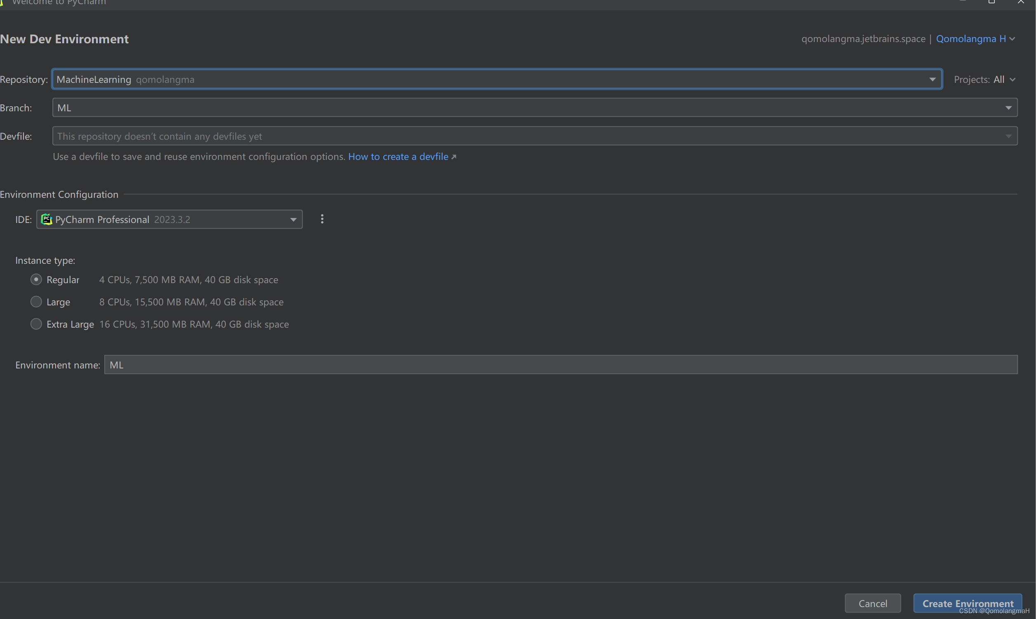The image size is (1036, 619).
Task: Click the Create Environment button
Action: tap(968, 603)
